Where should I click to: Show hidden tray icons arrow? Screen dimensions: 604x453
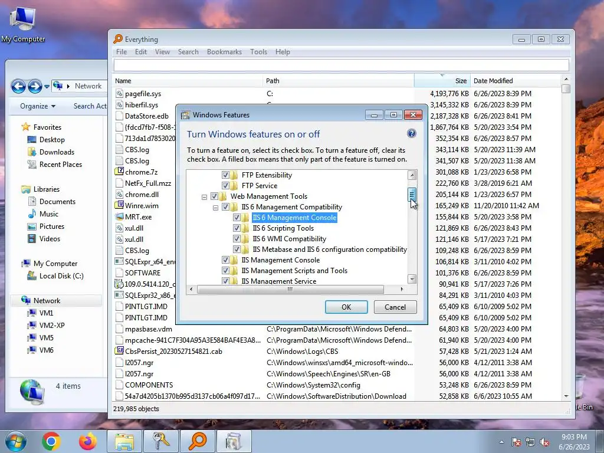[501, 442]
